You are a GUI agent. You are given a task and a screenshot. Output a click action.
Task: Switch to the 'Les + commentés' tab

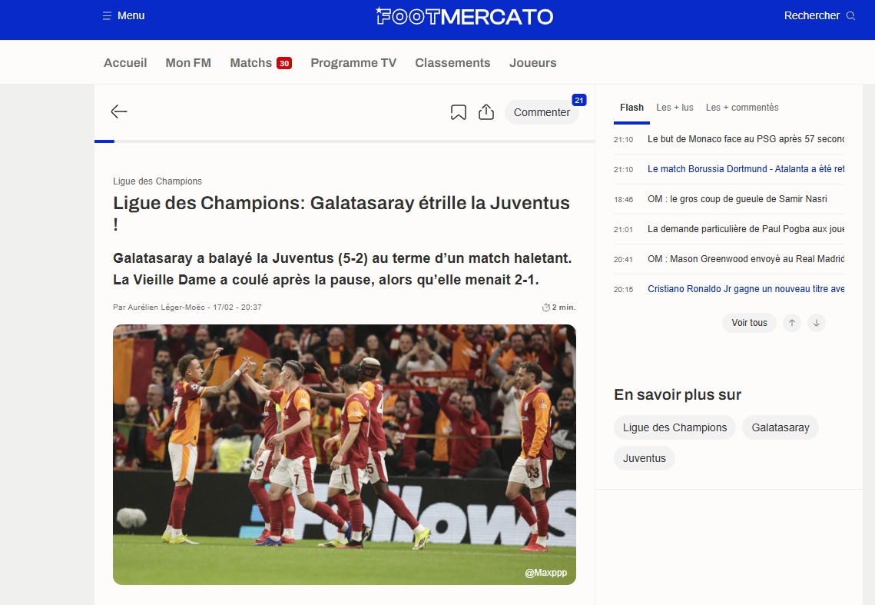tap(741, 107)
